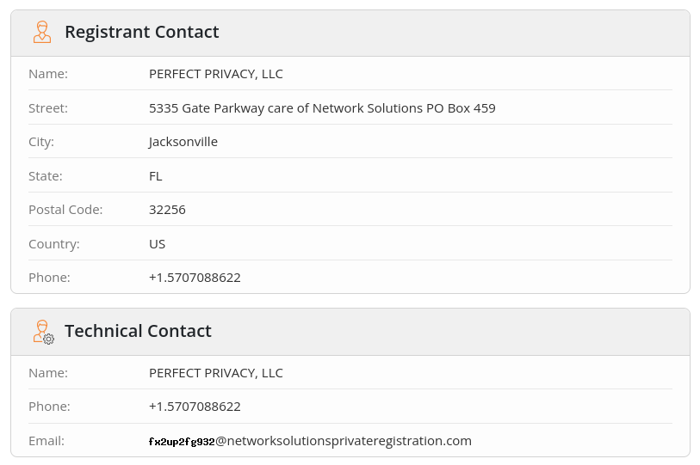Click the Technical Contact gear-person icon
Viewport: 700px width, 465px height.
[43, 332]
